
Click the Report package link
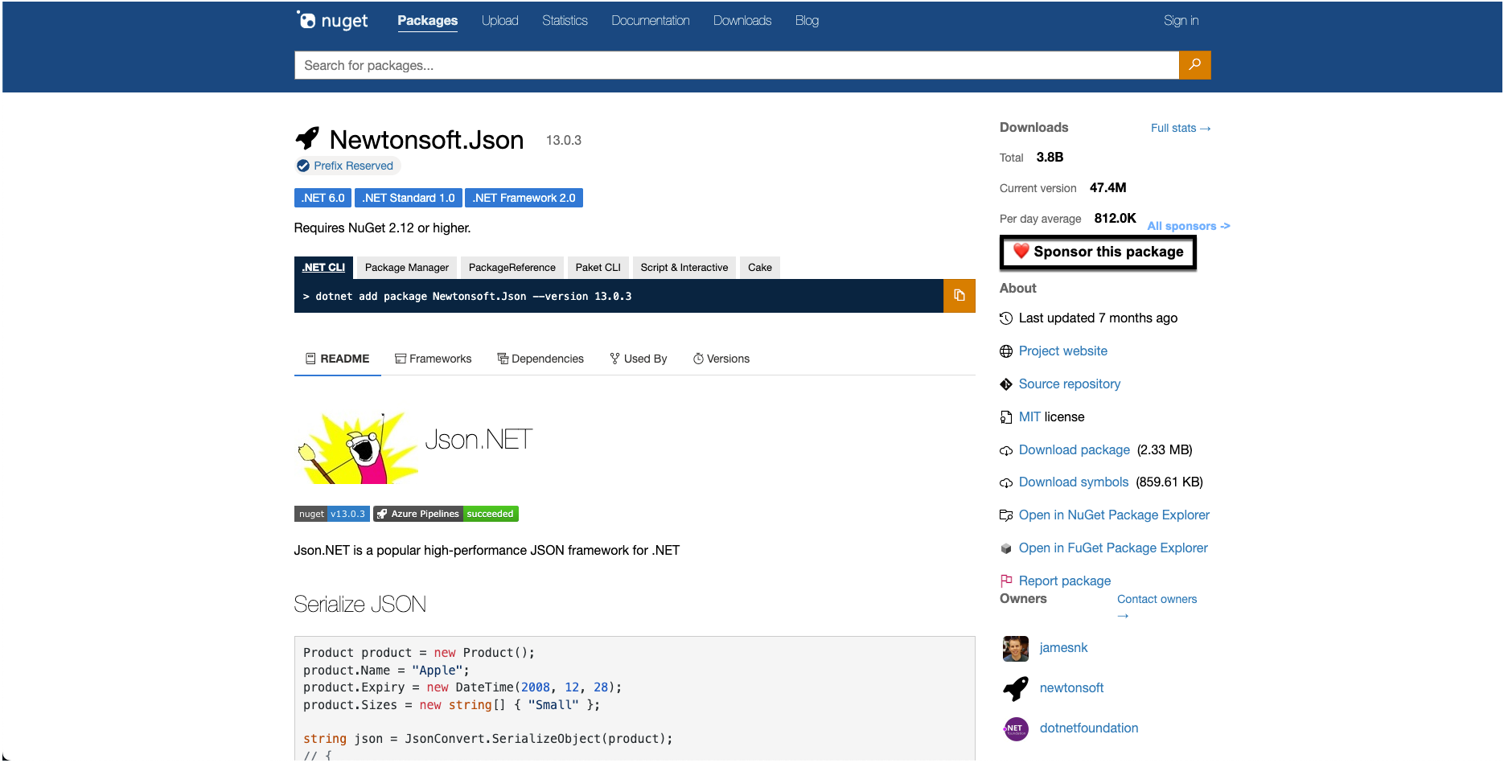pyautogui.click(x=1065, y=581)
